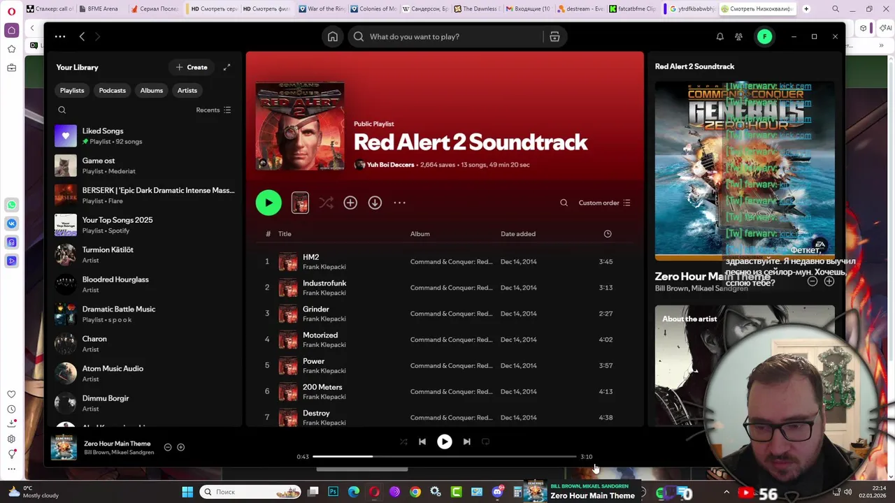The height and width of the screenshot is (503, 895).
Task: Toggle shuffle in the bottom player
Action: tap(403, 442)
